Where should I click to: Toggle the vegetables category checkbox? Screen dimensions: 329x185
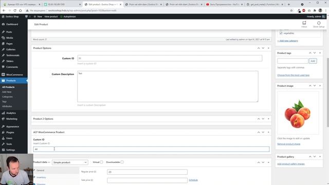pyautogui.click(x=281, y=33)
